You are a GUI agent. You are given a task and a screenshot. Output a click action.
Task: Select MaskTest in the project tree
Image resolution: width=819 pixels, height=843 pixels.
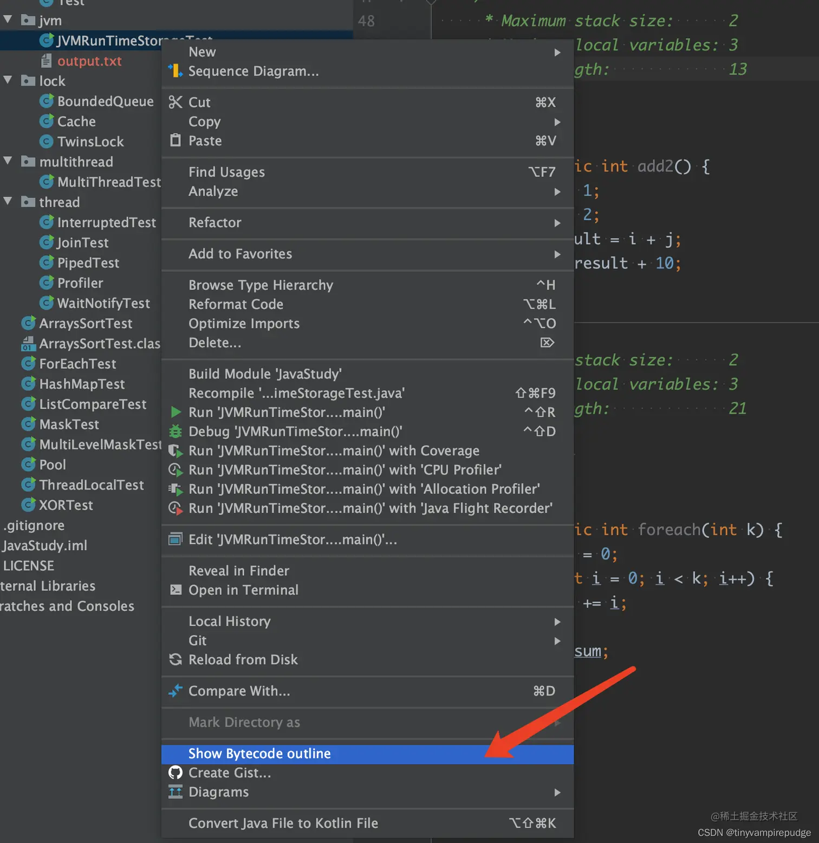69,424
